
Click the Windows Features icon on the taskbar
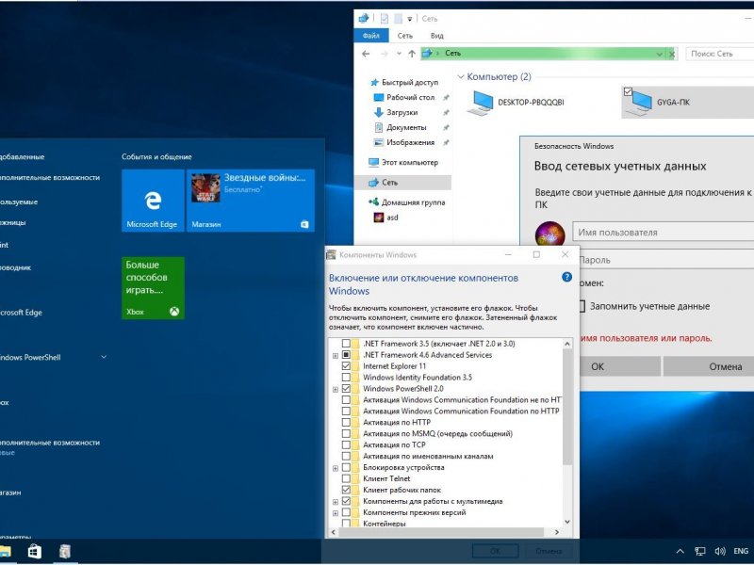[64, 551]
